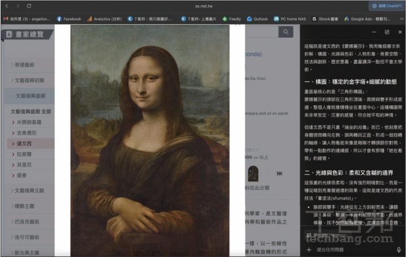Go back with the browser back arrow
This screenshot has width=406, height=257.
7,6
